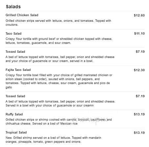Click the $12.60 price

139,15
